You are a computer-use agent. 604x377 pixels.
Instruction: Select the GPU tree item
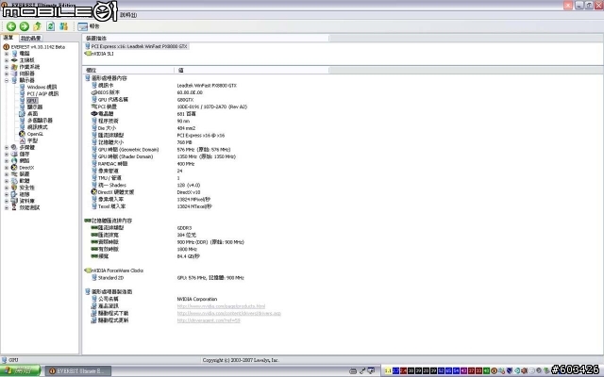(x=32, y=101)
